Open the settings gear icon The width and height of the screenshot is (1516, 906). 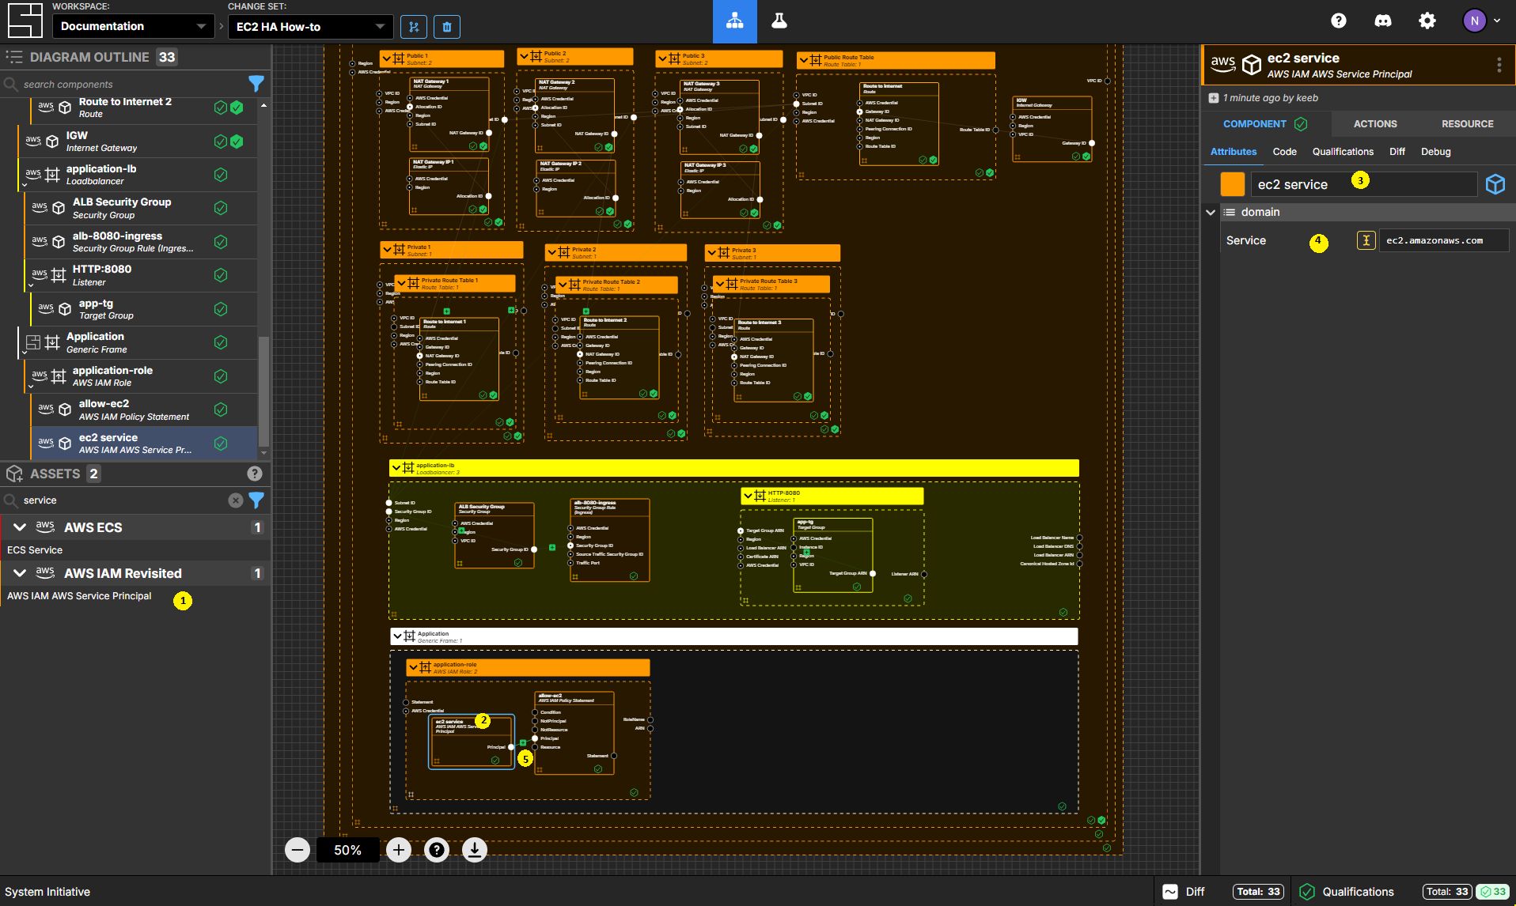point(1427,21)
